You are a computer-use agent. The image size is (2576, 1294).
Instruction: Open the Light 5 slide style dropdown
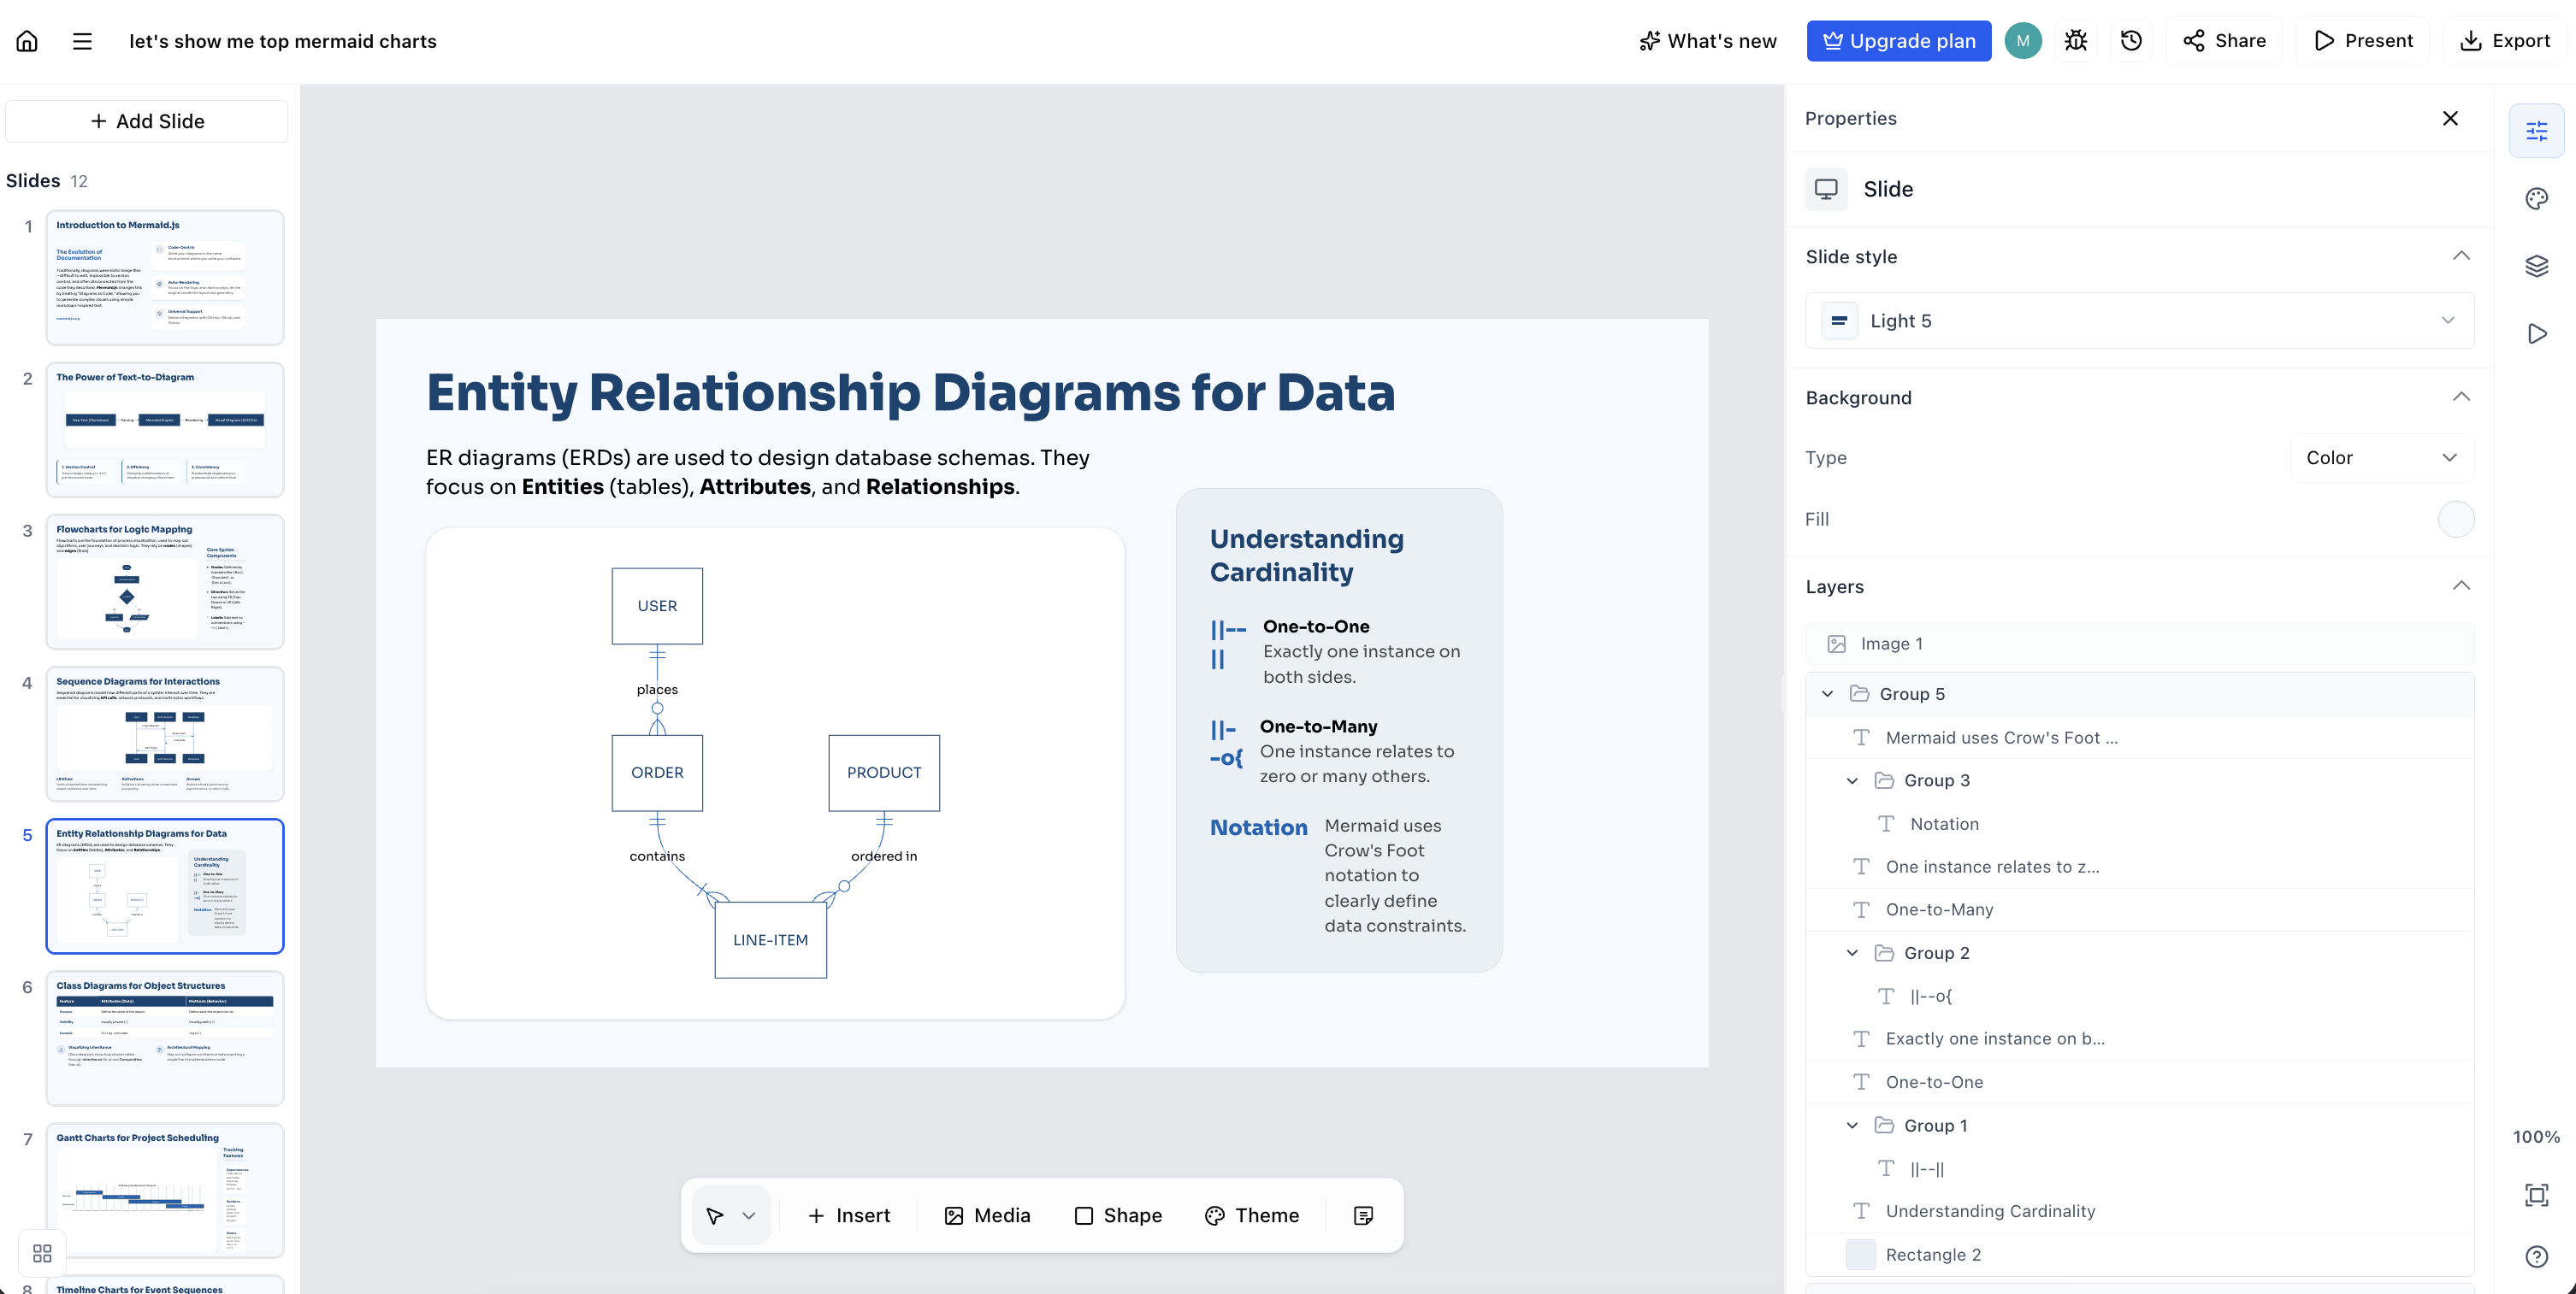pyautogui.click(x=2139, y=321)
